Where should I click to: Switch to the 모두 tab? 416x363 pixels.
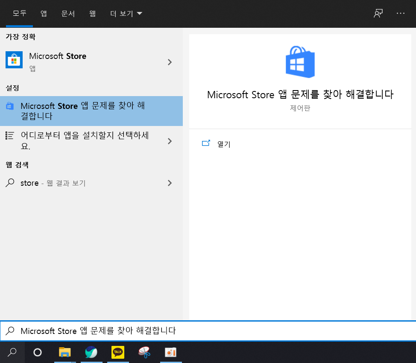coord(19,13)
